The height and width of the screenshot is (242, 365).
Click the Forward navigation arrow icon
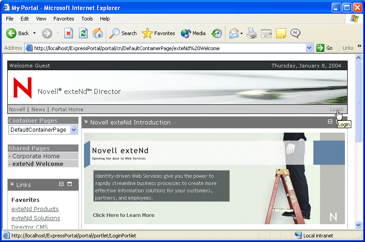click(x=47, y=33)
